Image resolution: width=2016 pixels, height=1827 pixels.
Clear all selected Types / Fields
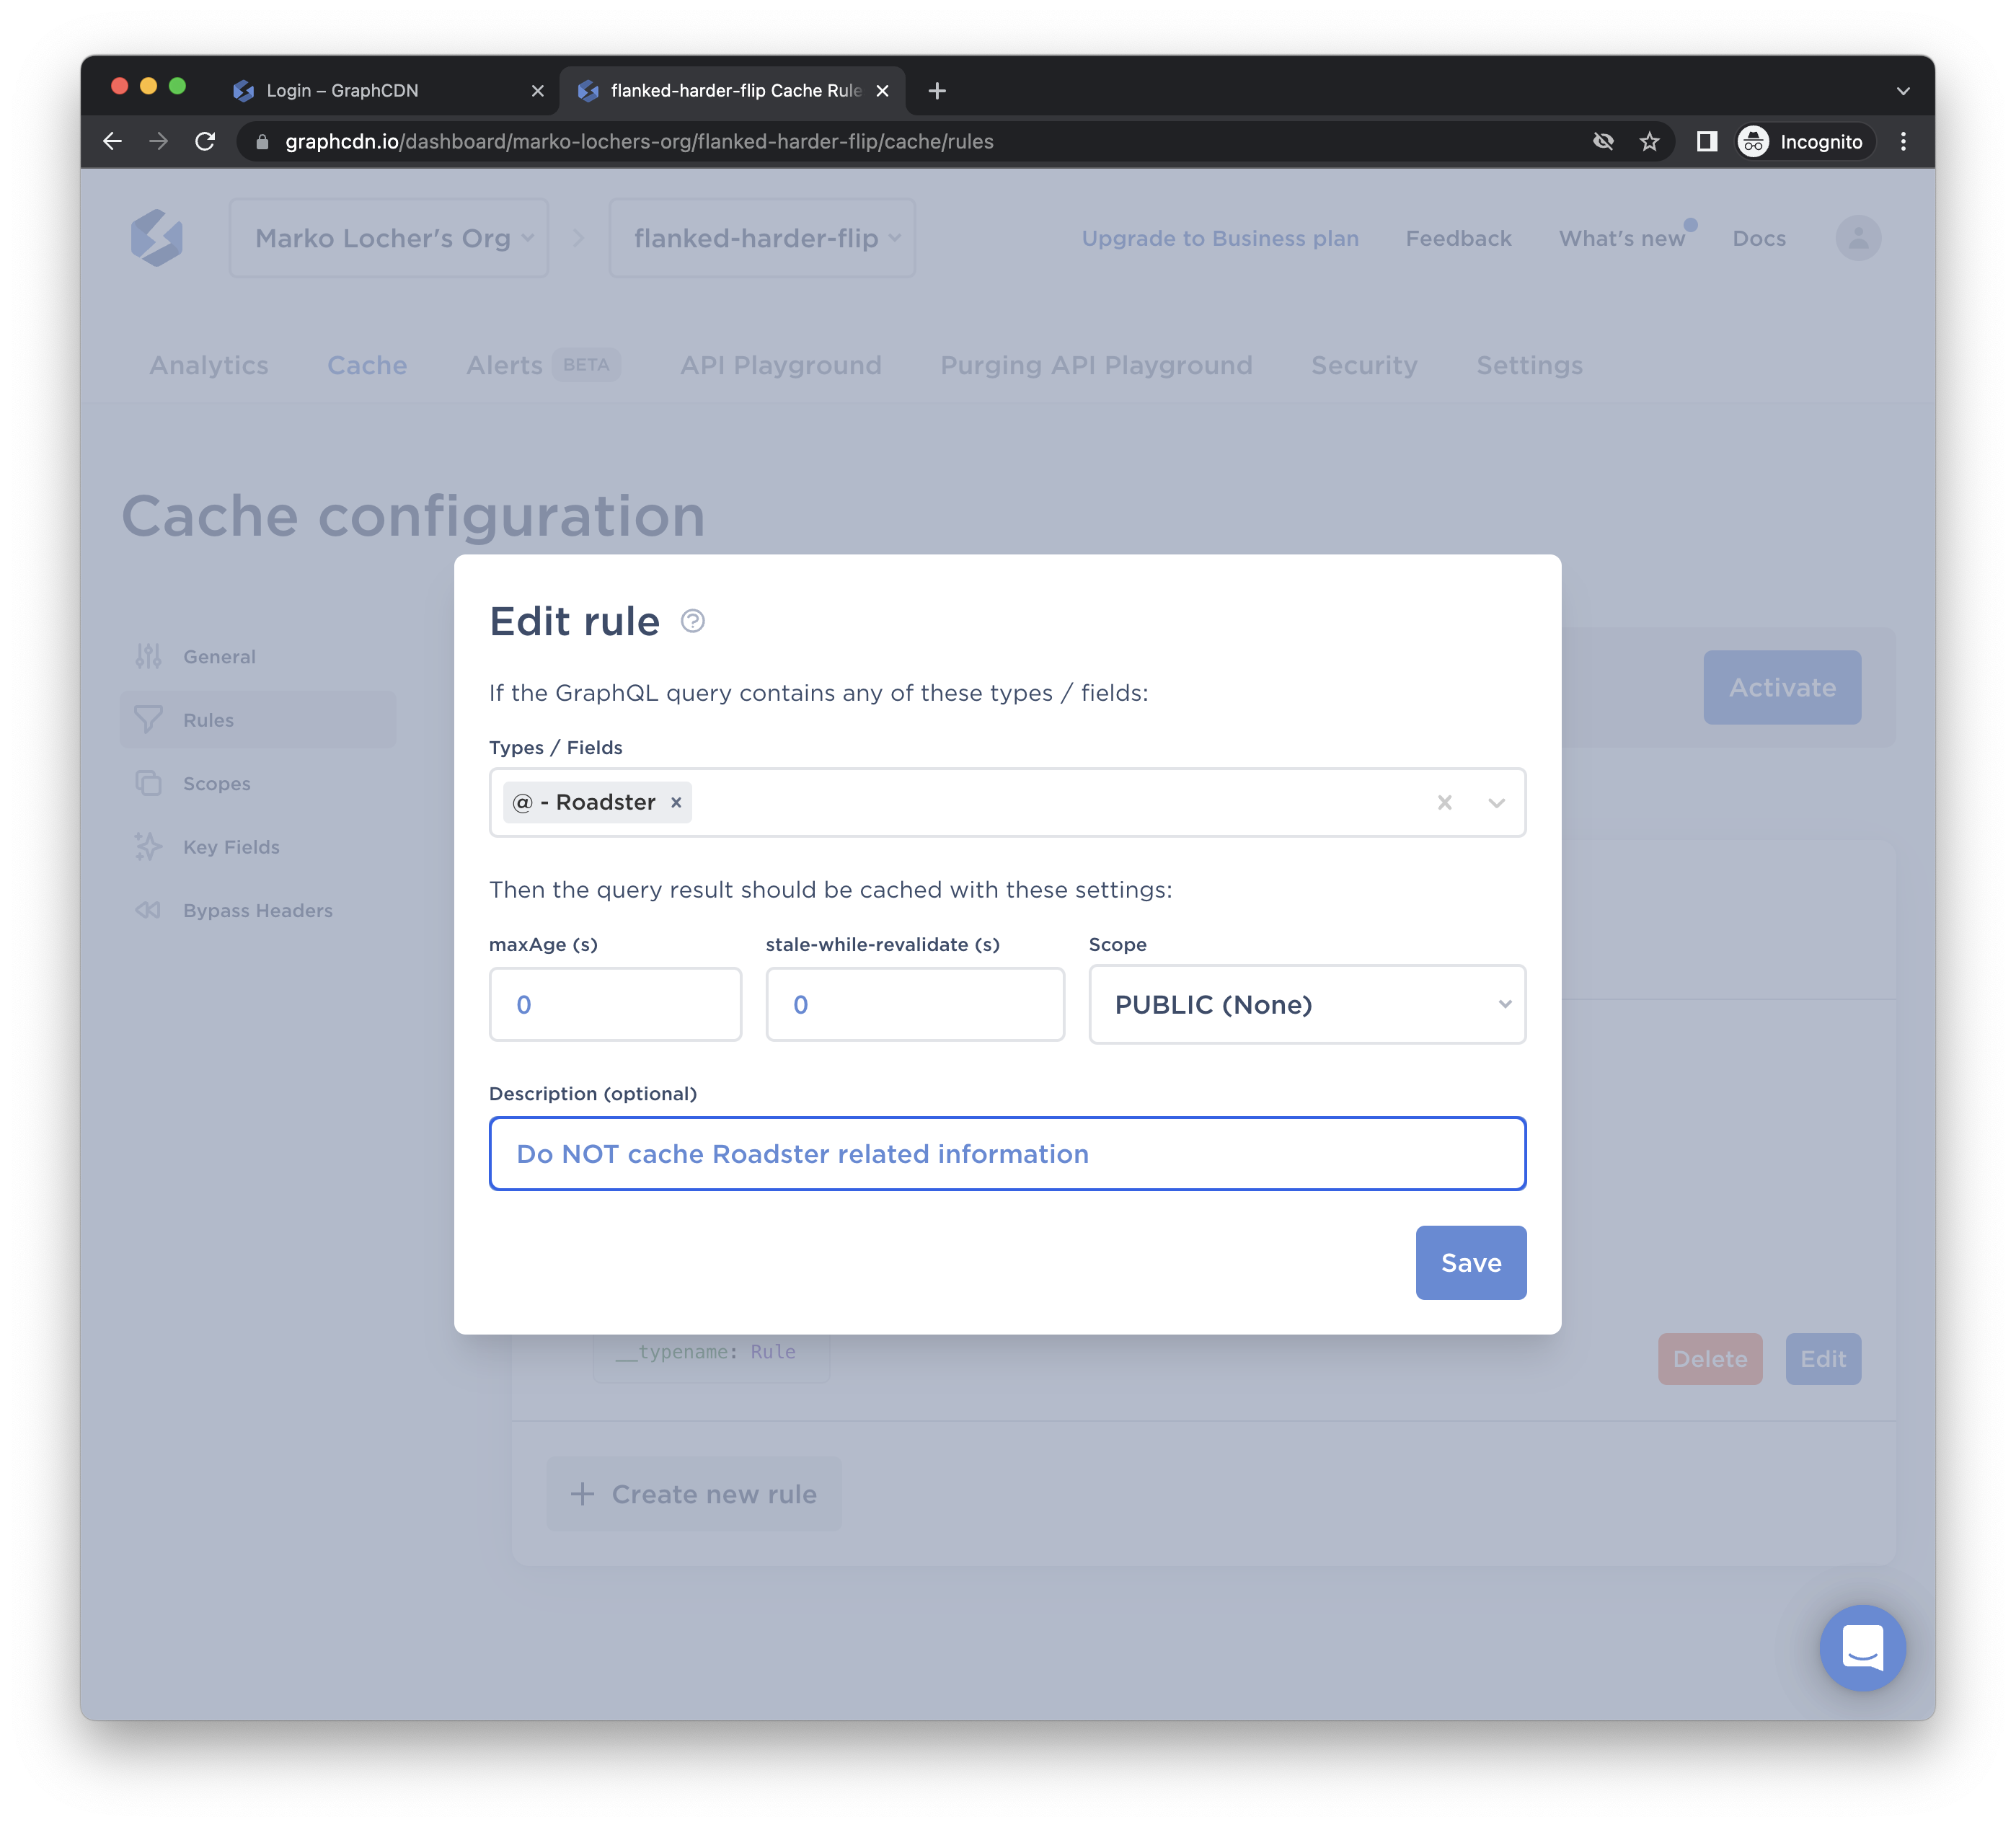pos(1444,802)
